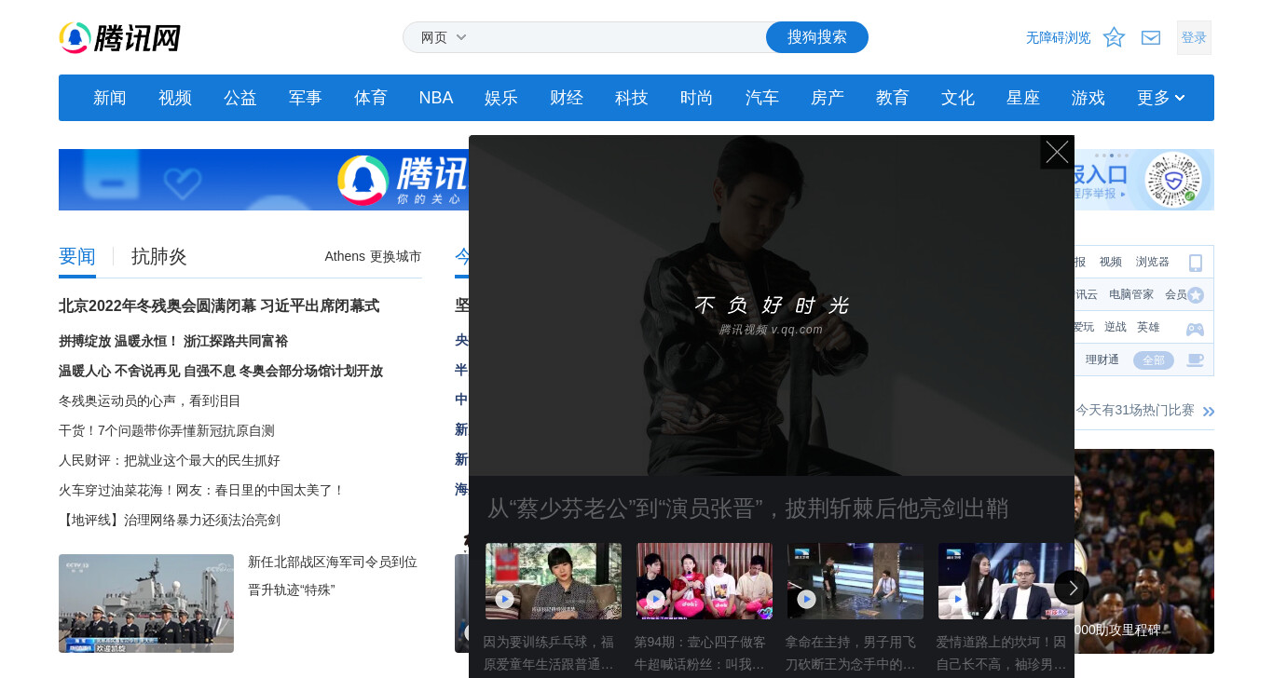Open the 汽车 navigation item
The height and width of the screenshot is (678, 1273).
[762, 98]
